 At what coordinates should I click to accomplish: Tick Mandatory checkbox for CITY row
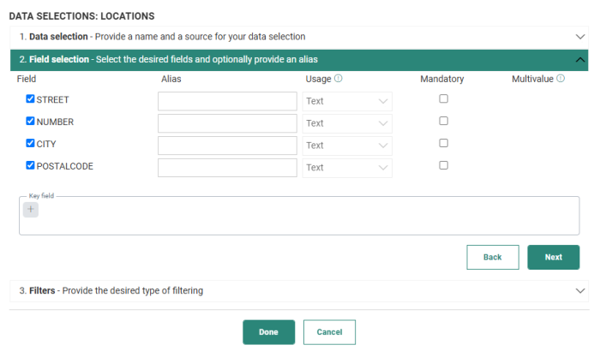point(443,144)
